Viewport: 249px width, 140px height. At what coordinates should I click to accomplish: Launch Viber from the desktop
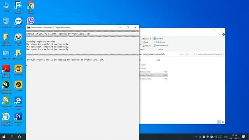click(30, 21)
